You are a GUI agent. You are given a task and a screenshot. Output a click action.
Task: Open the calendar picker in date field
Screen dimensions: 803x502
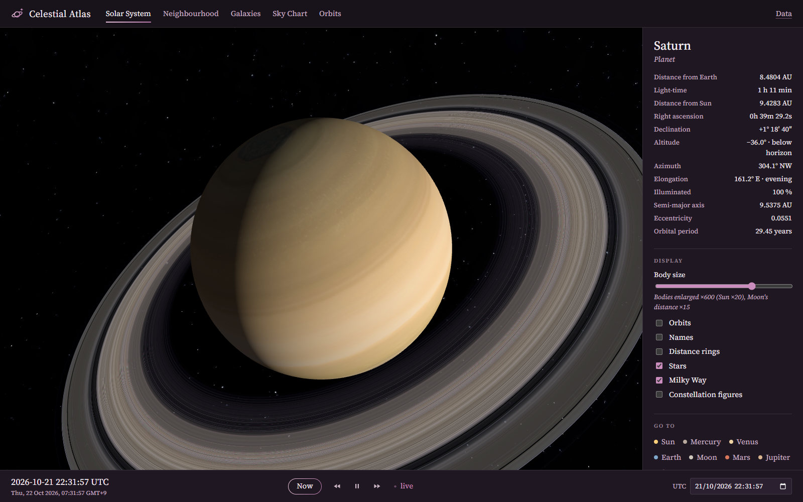[783, 486]
